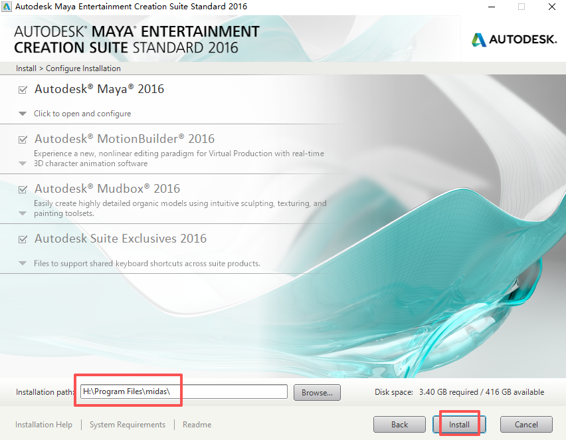This screenshot has width=566, height=440.
Task: Click Configure Installation breadcrumb label
Action: pyautogui.click(x=83, y=68)
